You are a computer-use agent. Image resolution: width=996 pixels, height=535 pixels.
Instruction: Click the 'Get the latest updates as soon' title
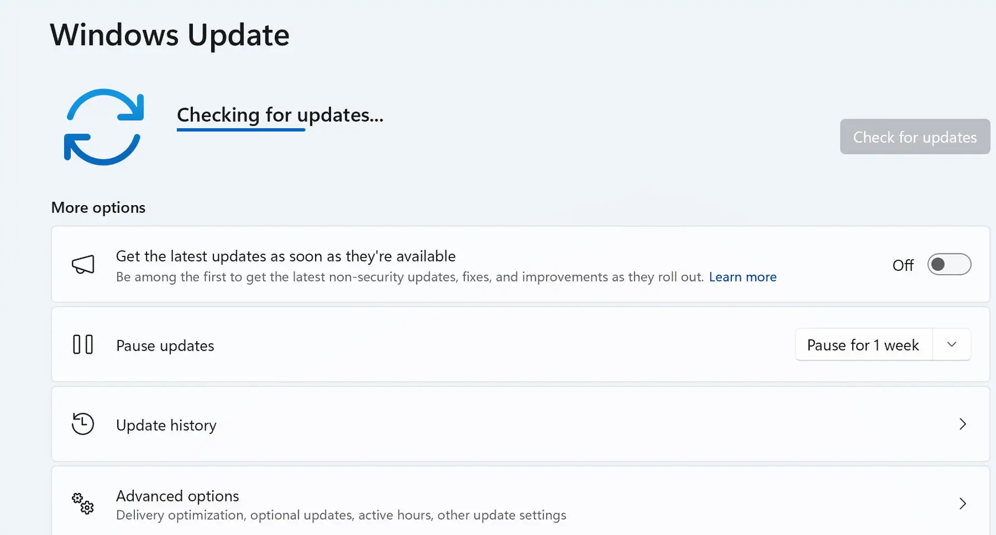[286, 256]
